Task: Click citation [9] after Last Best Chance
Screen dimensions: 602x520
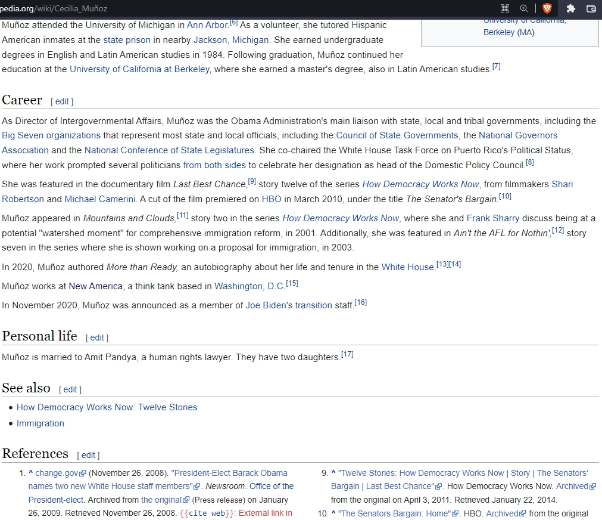Action: click(252, 181)
